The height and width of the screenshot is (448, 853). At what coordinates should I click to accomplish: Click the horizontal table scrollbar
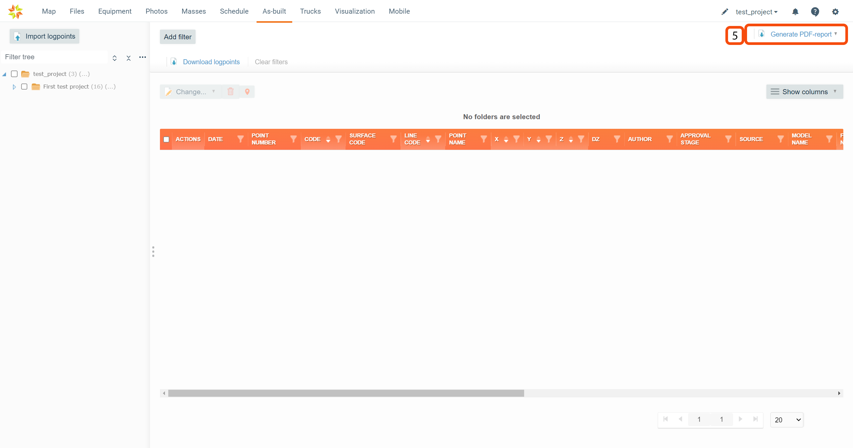(x=346, y=393)
